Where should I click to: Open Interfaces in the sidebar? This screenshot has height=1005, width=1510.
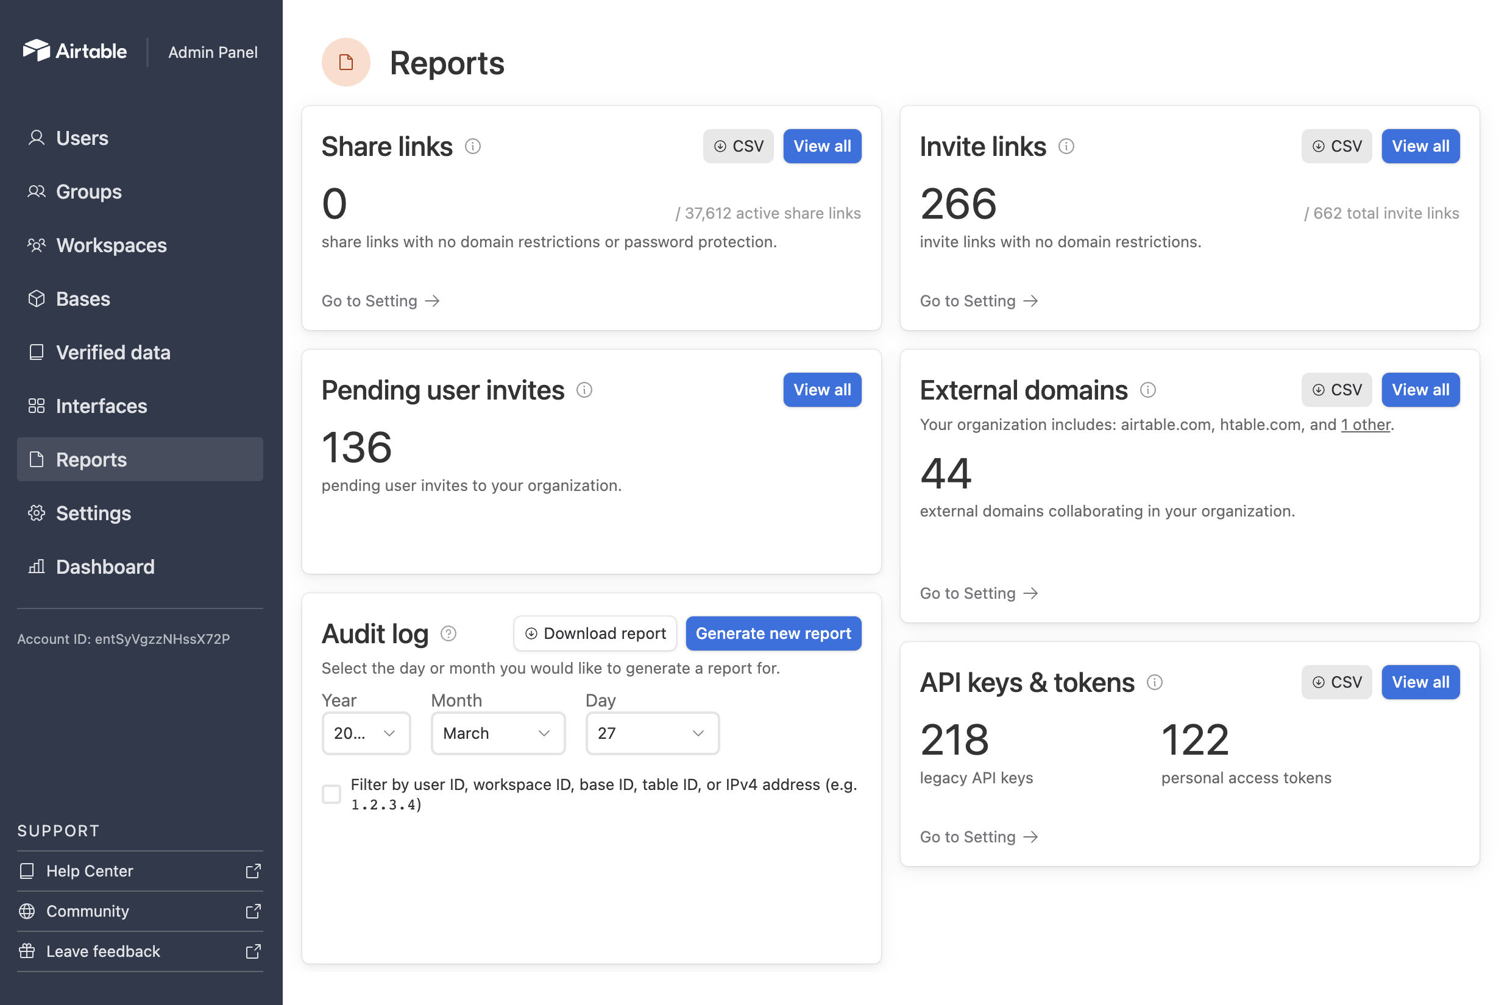[140, 406]
